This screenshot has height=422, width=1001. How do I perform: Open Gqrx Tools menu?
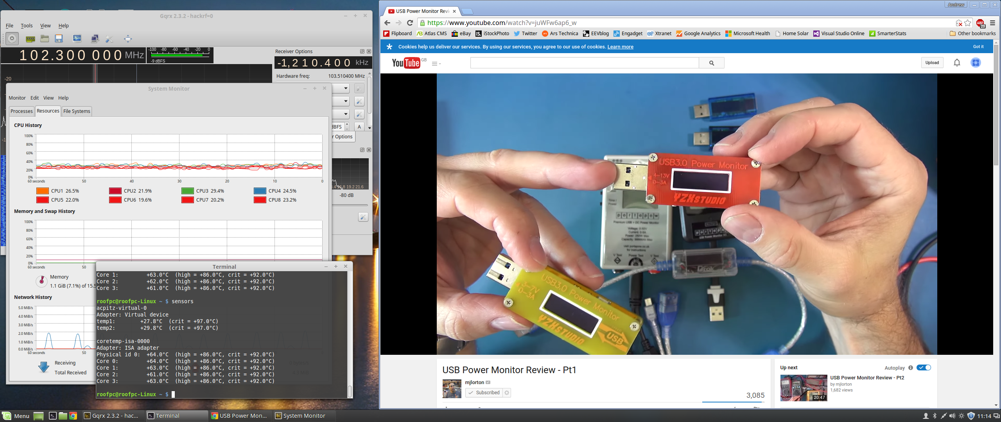pos(27,26)
